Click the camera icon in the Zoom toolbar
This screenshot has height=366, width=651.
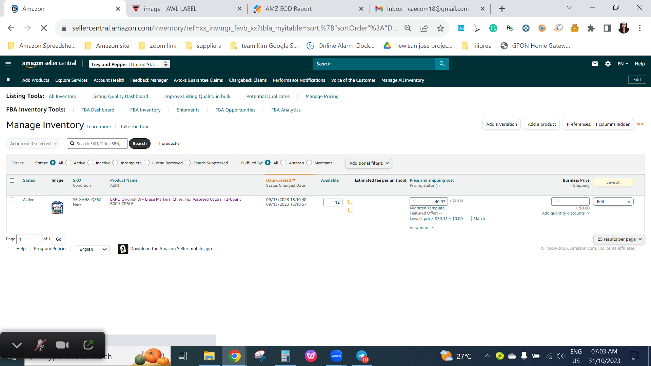point(62,345)
